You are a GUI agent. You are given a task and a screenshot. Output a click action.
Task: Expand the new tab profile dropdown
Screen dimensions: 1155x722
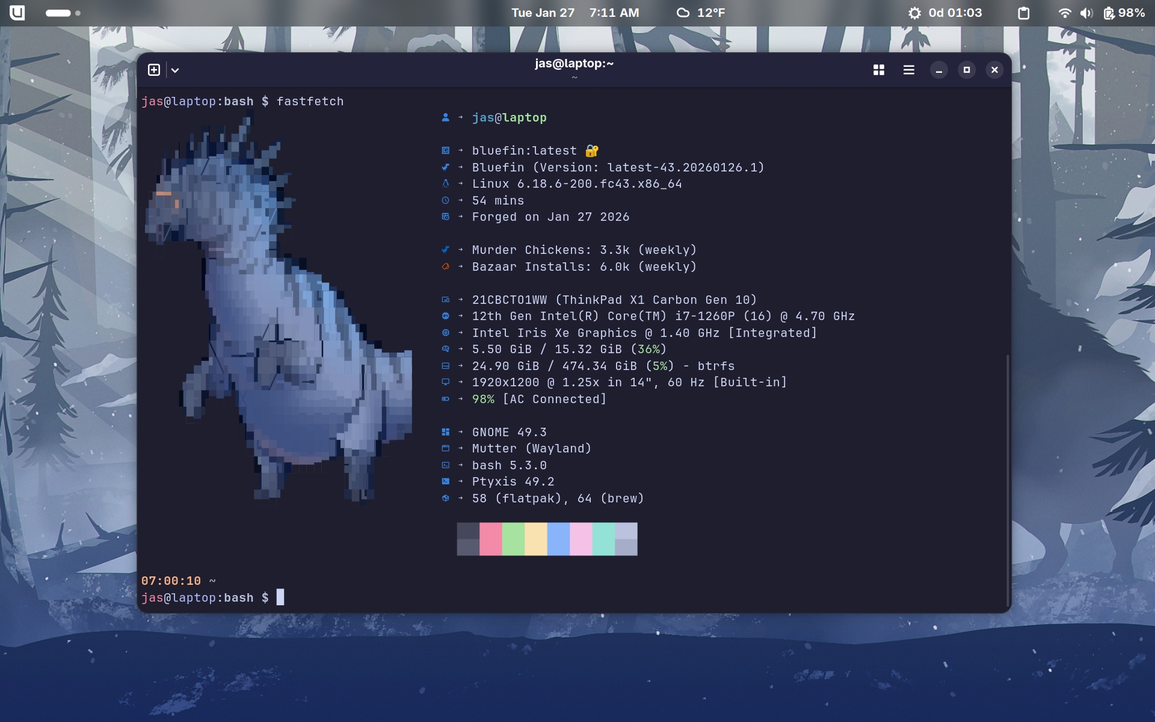click(x=175, y=70)
